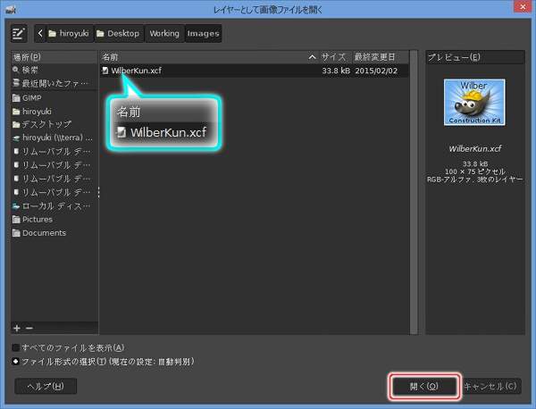Screen dimensions: 536x409
Task: Select the Images path bar button
Action: point(203,33)
